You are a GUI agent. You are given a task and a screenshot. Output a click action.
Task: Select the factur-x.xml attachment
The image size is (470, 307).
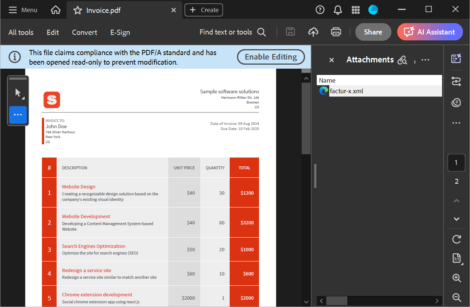(x=346, y=91)
